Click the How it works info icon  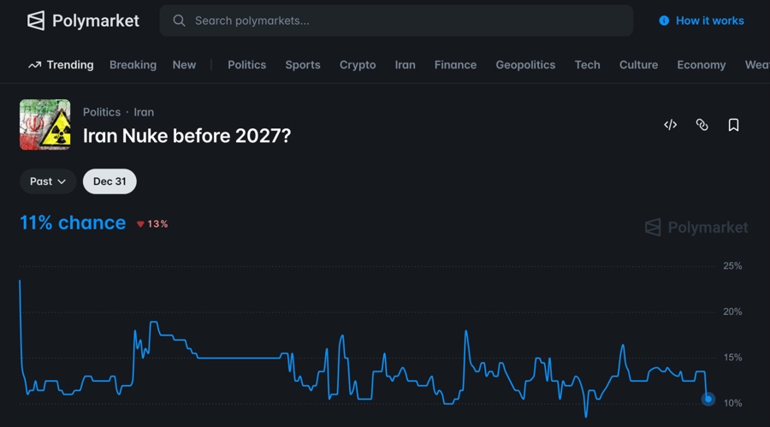[664, 21]
